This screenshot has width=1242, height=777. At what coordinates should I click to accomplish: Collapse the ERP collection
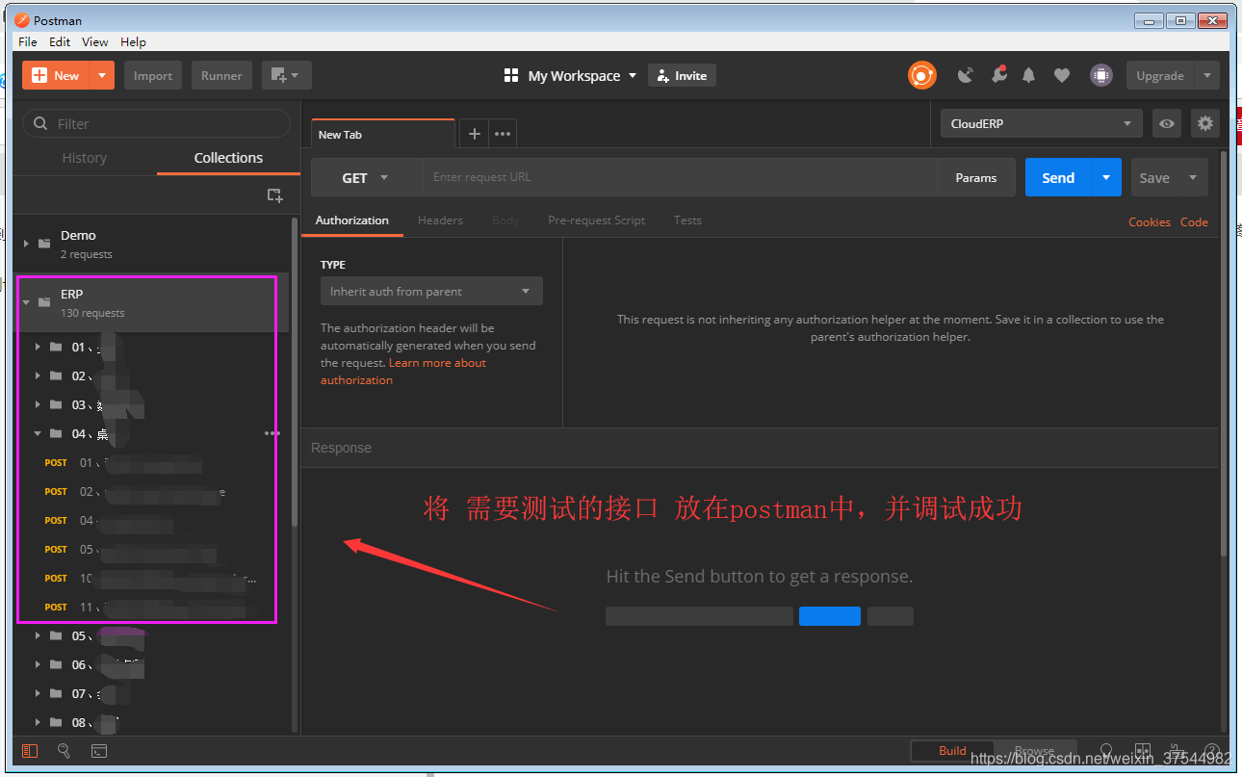click(x=26, y=302)
